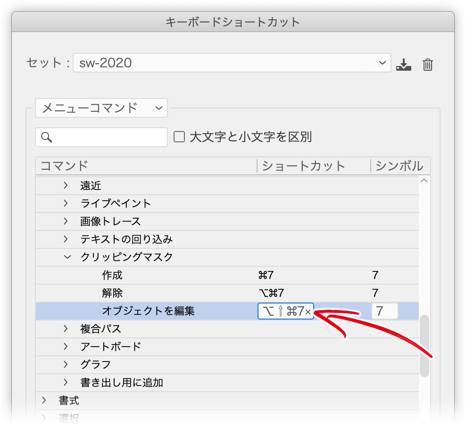
Task: Select the 解除 command row
Action: click(x=227, y=293)
